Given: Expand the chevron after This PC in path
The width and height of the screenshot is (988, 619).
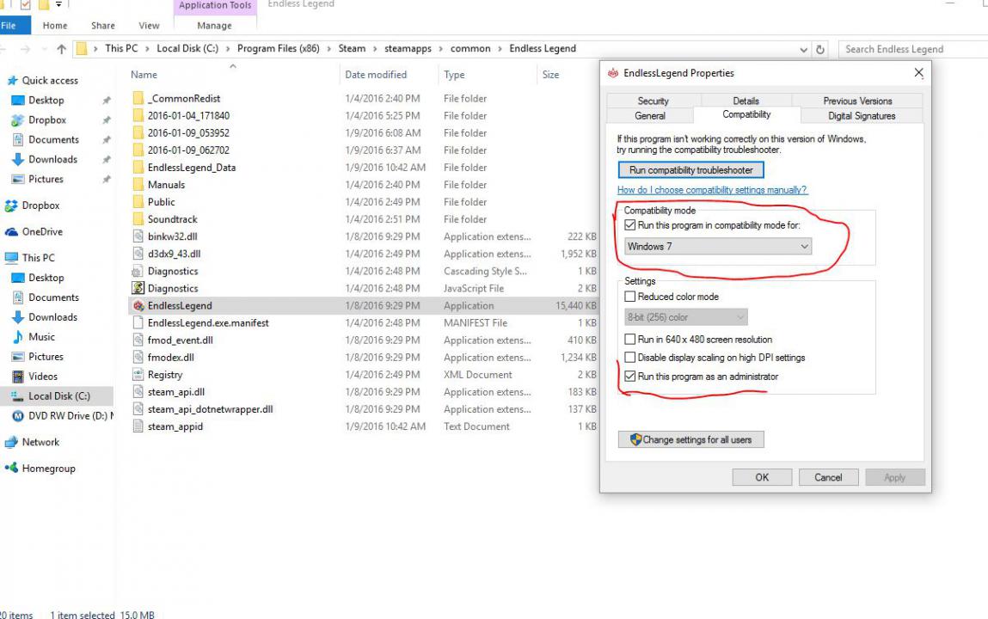Looking at the screenshot, I should (x=147, y=48).
